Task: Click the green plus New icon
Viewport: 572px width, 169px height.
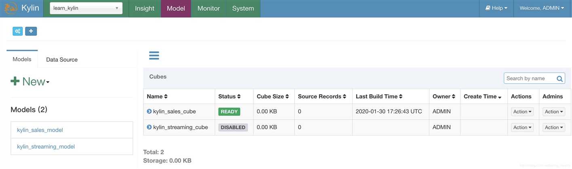Action: (x=15, y=81)
